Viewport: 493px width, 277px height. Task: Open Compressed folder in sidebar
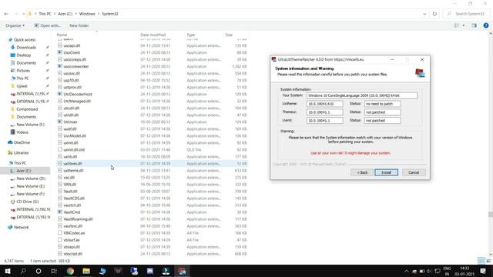(x=27, y=109)
